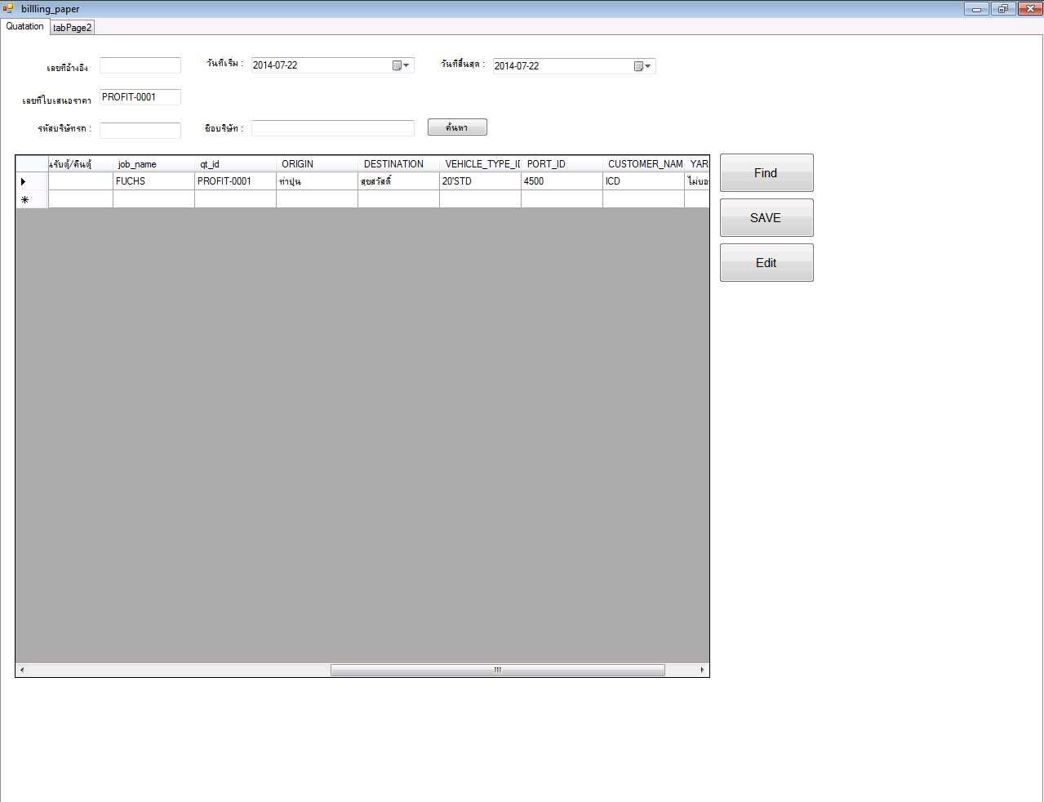Click the scrollbar left arrow
Viewport: 1044px width, 802px height.
click(22, 670)
